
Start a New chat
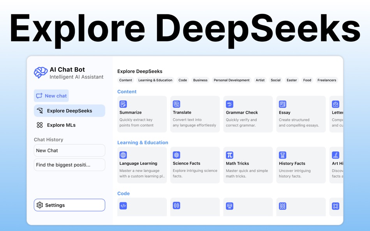click(51, 96)
